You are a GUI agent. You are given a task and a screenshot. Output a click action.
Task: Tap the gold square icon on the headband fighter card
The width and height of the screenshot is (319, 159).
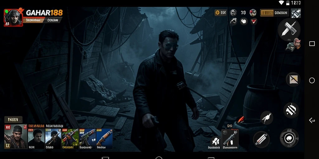tap(8, 145)
